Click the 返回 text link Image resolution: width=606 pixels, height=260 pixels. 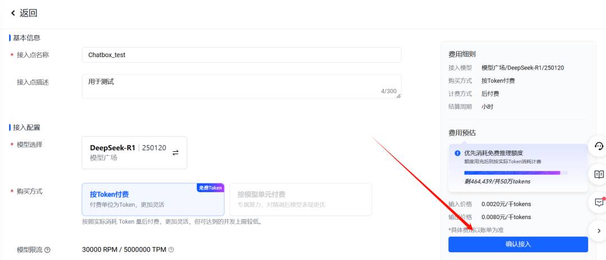click(29, 13)
